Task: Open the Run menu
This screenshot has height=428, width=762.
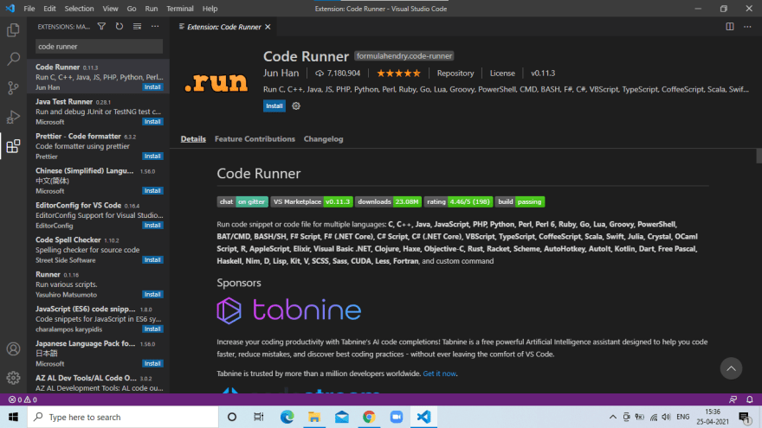Action: click(x=152, y=9)
